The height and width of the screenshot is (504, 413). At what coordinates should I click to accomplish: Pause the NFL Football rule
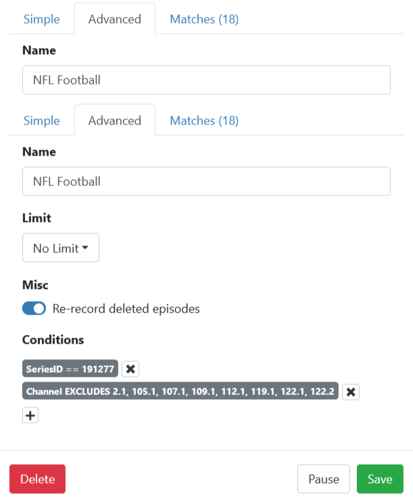(323, 479)
